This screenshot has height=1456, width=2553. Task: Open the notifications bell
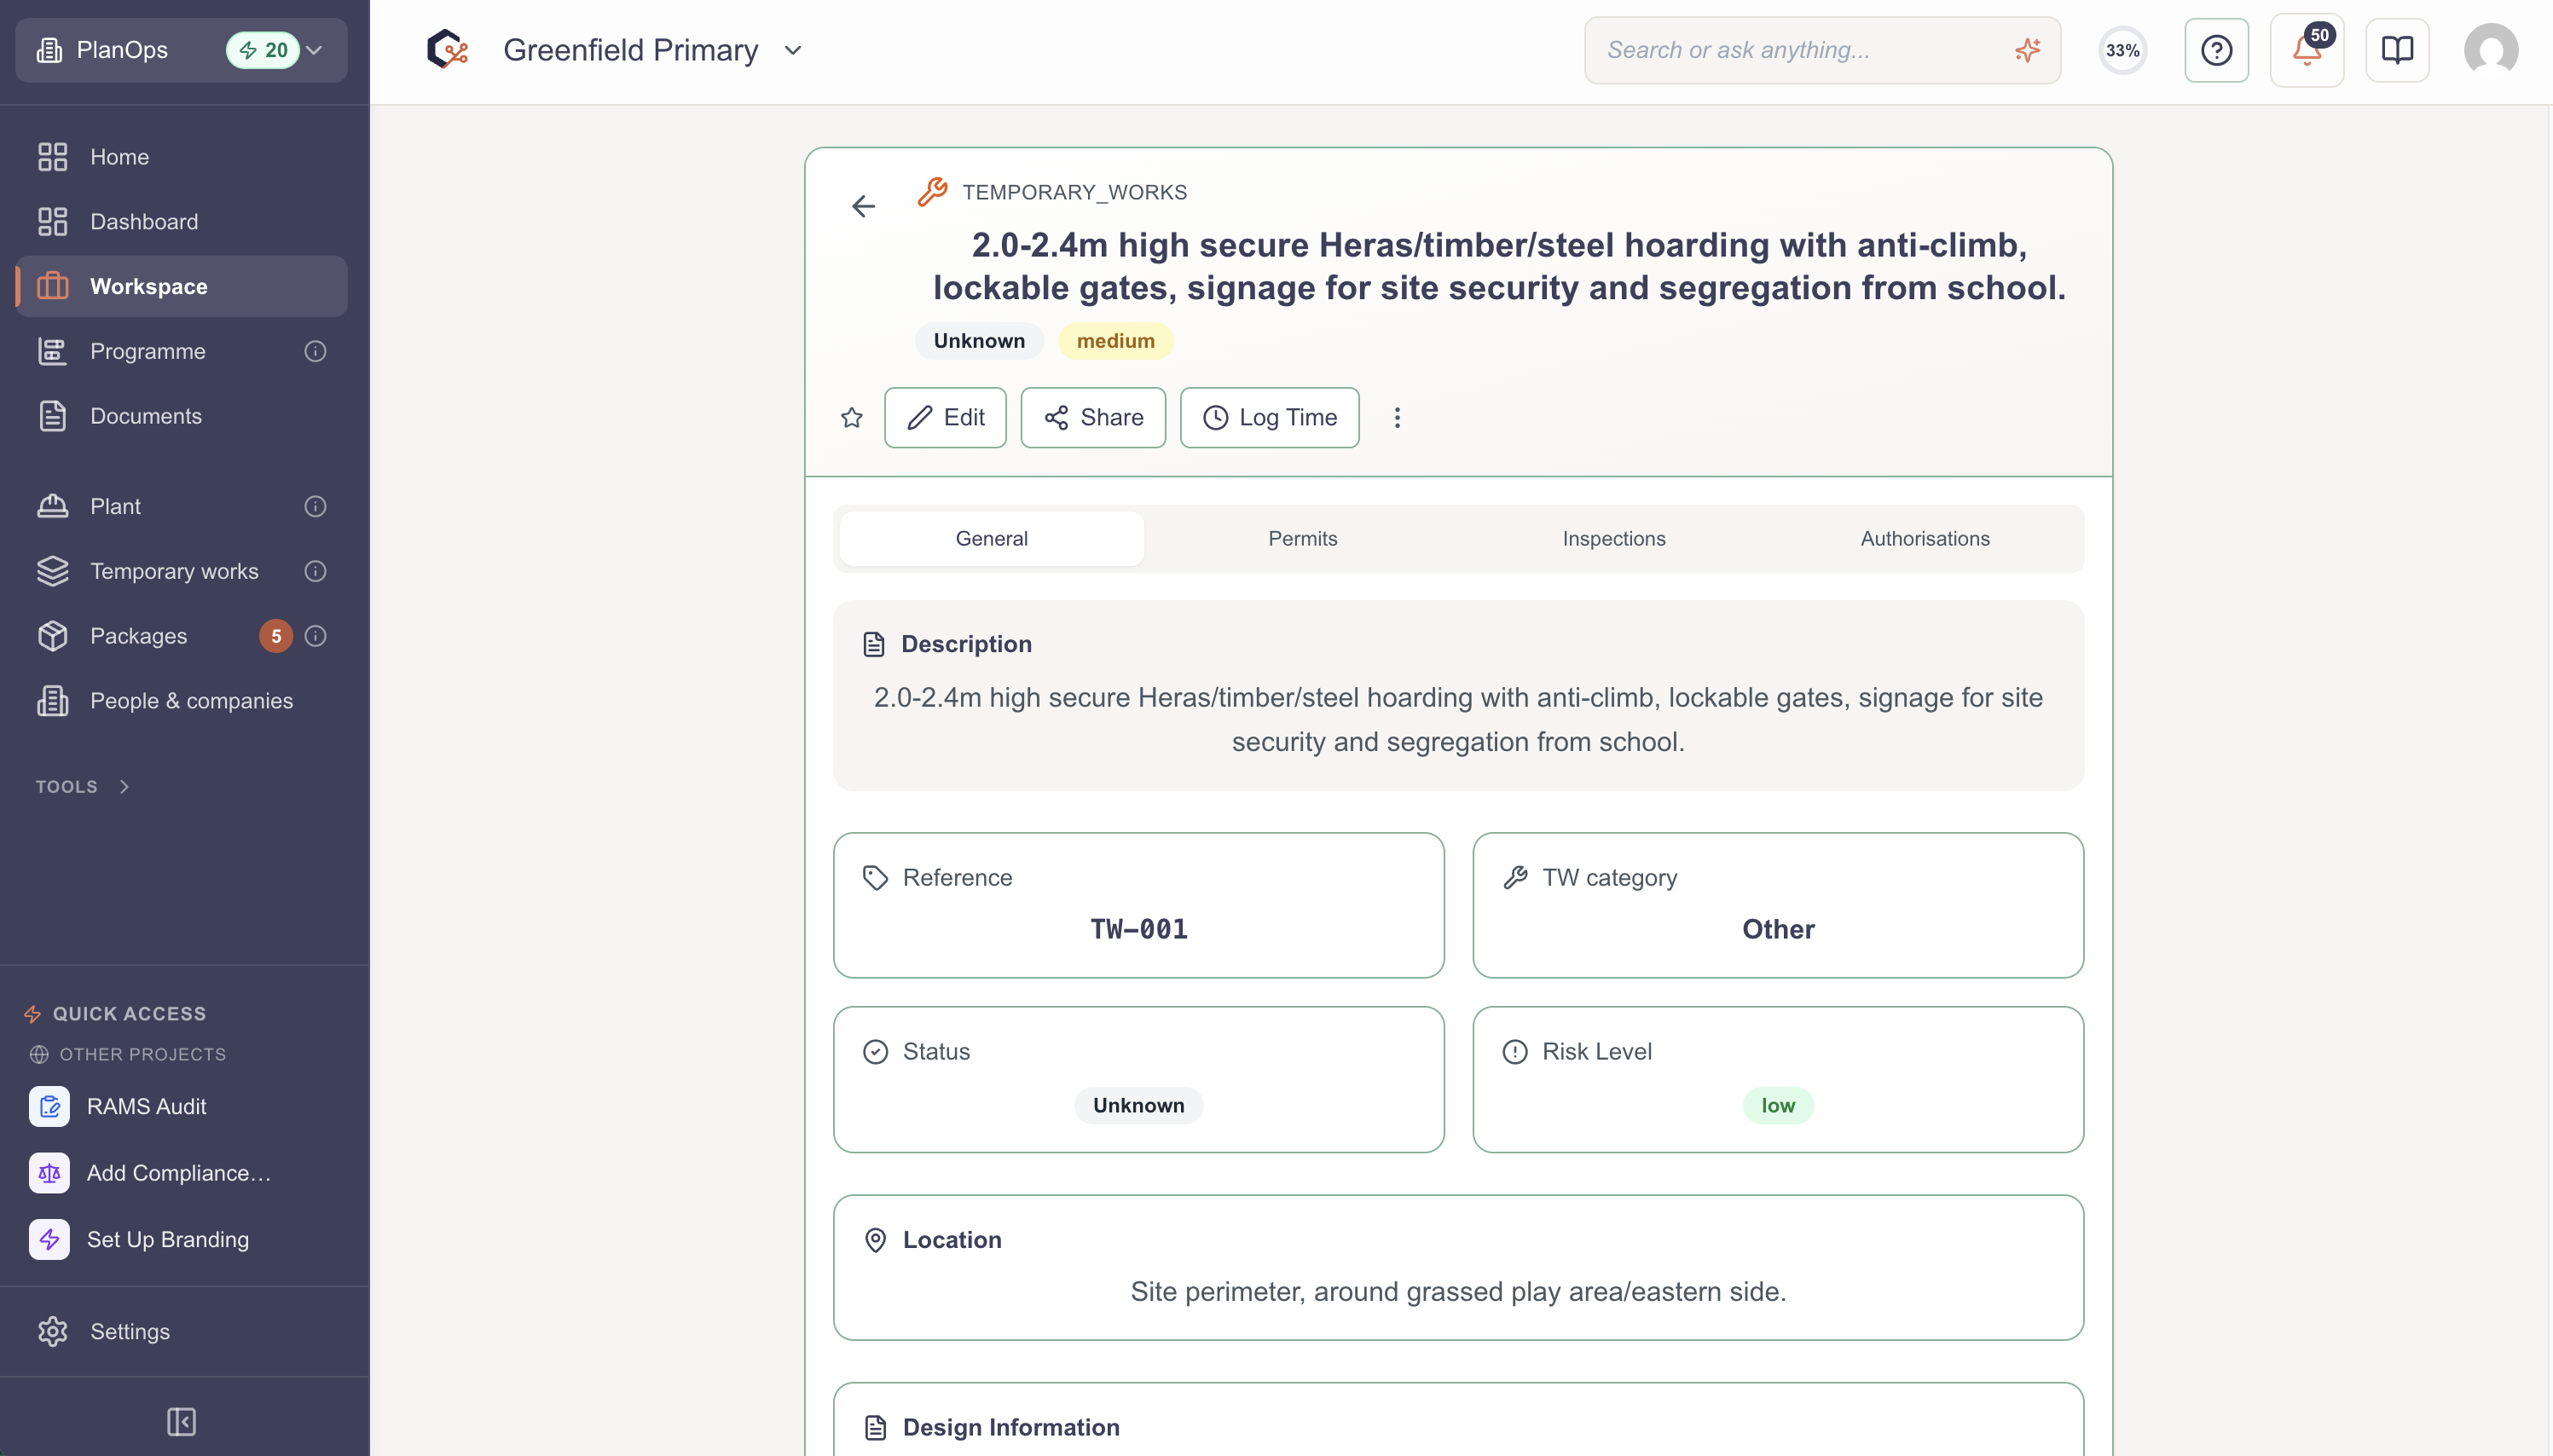coord(2306,50)
